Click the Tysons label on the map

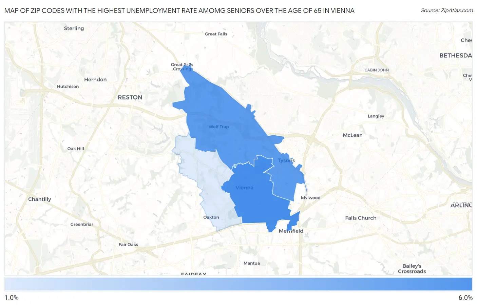286,160
